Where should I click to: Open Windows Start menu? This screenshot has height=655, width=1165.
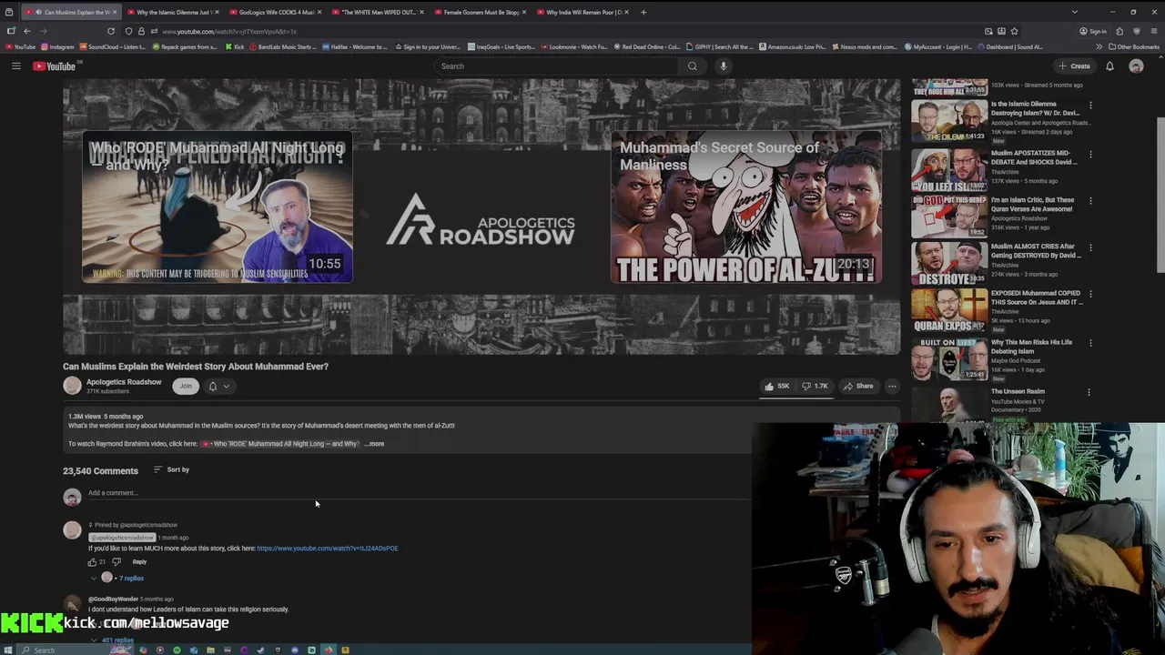pos(9,650)
